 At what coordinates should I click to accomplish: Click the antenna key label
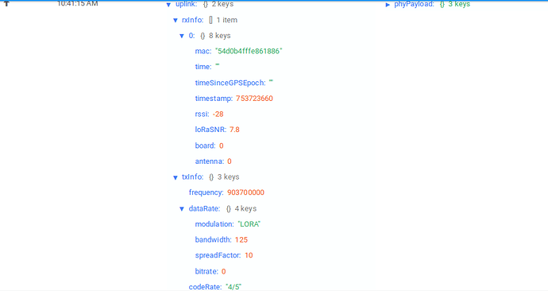[x=210, y=161]
